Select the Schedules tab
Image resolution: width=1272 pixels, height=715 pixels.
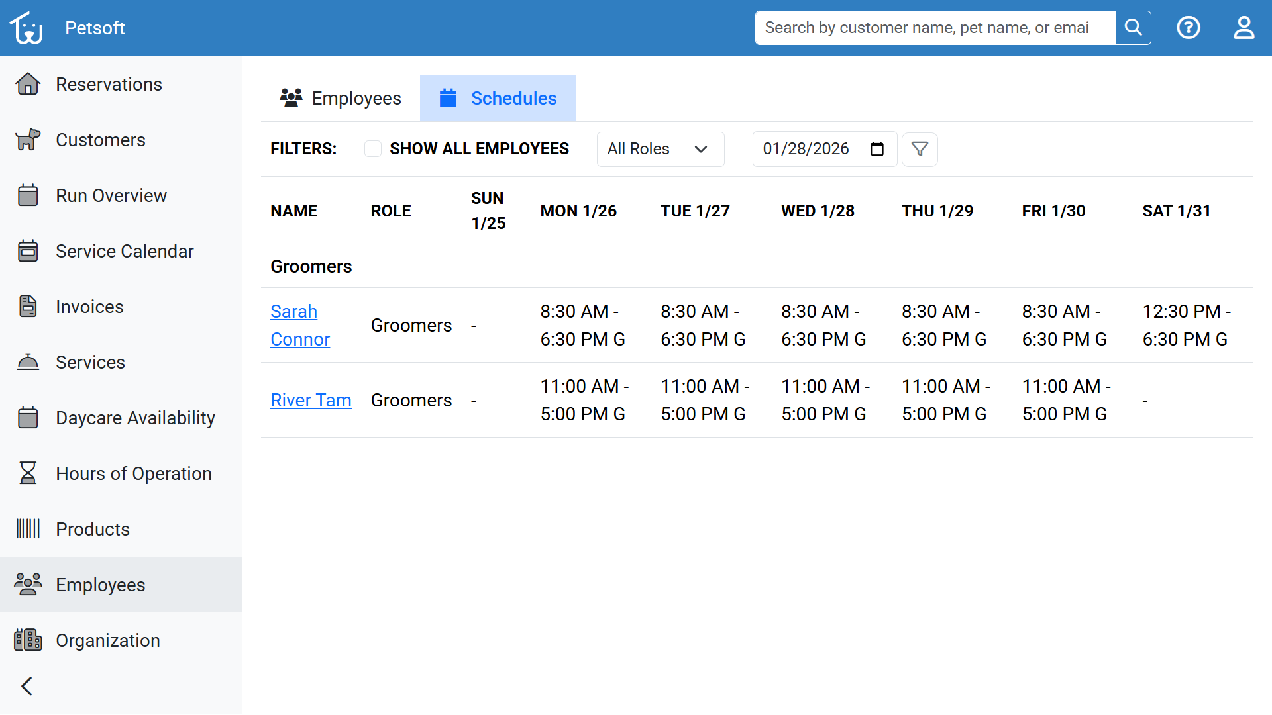coord(498,98)
